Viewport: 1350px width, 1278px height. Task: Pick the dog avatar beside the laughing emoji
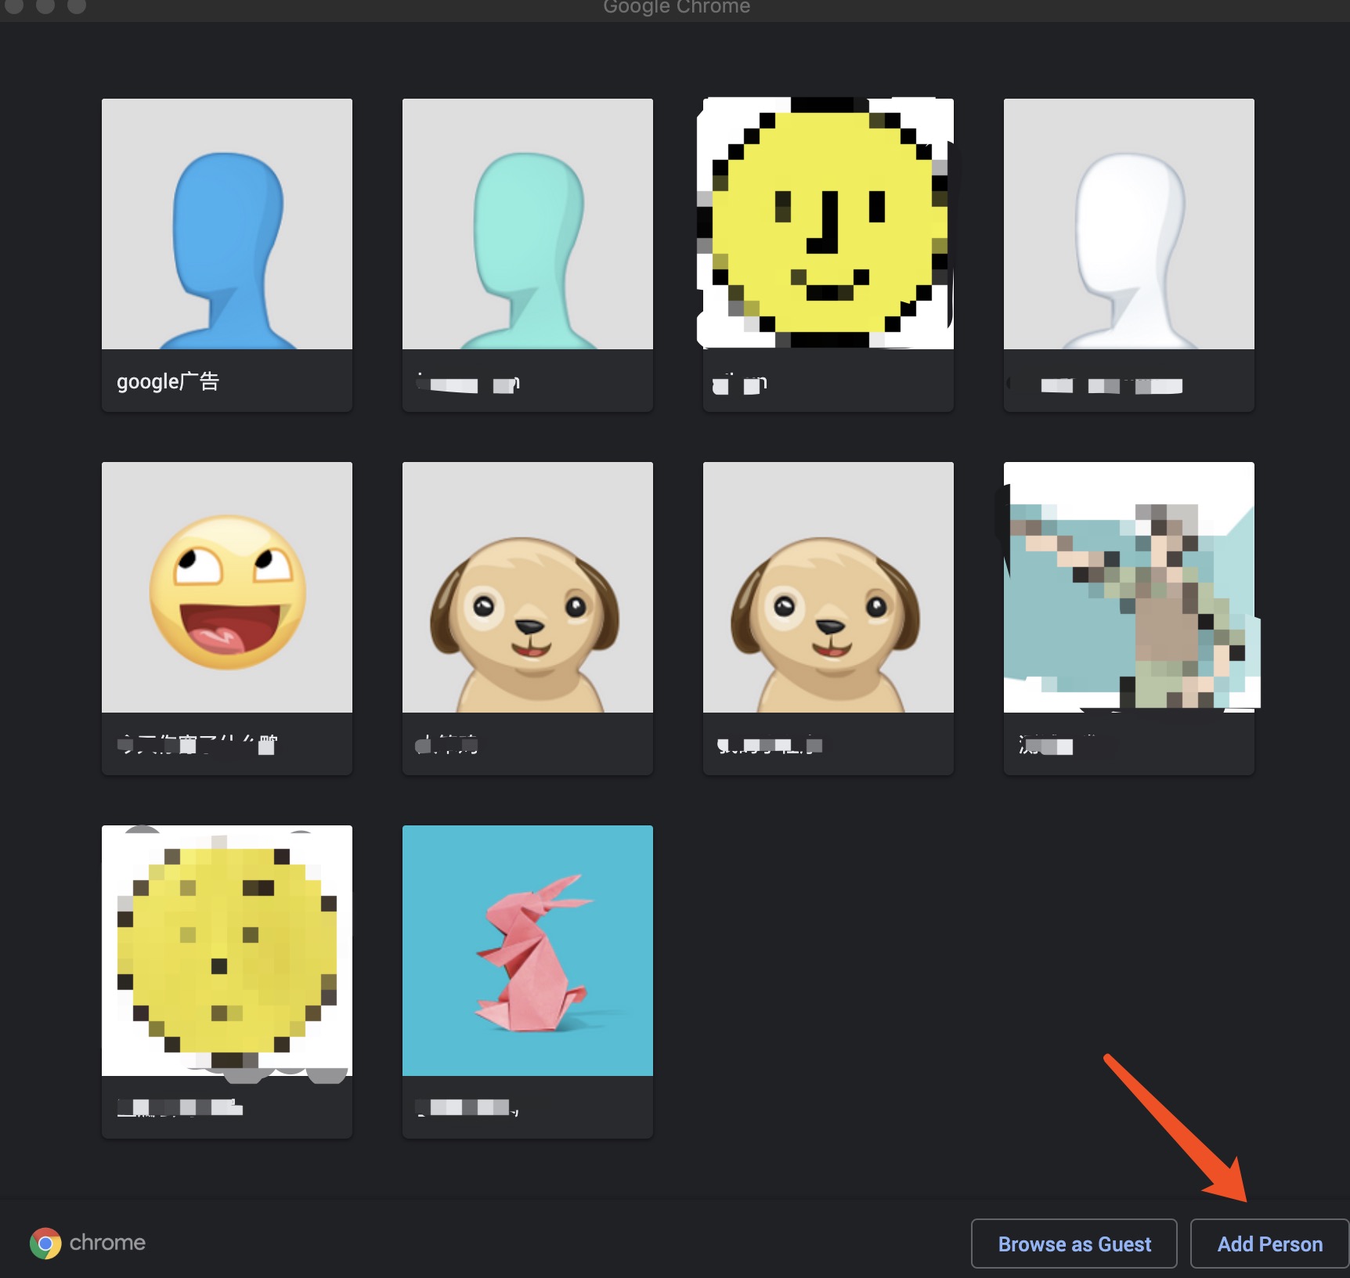pos(528,587)
